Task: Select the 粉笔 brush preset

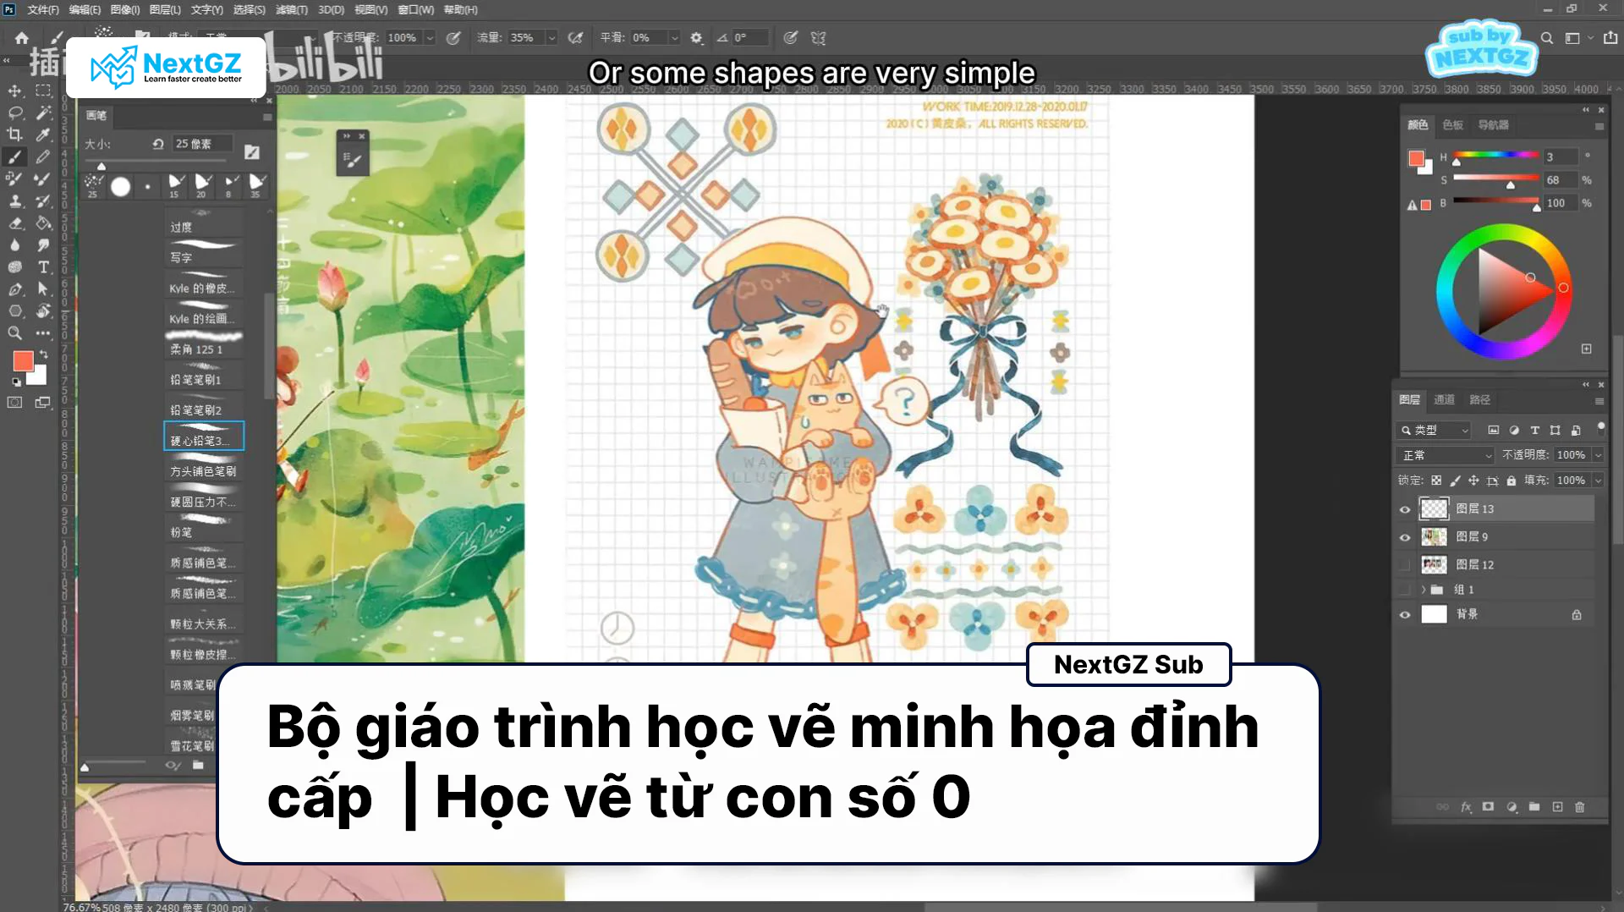Action: 204,526
